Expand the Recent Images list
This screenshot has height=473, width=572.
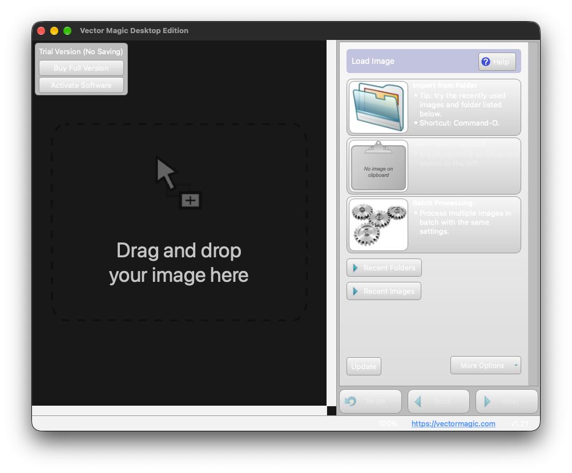tap(384, 291)
